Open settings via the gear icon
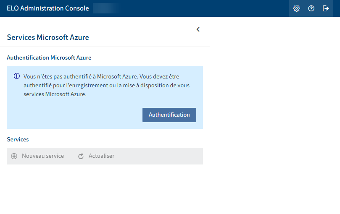 296,8
